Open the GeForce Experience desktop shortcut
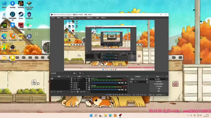The height and width of the screenshot is (118, 211). point(4,27)
